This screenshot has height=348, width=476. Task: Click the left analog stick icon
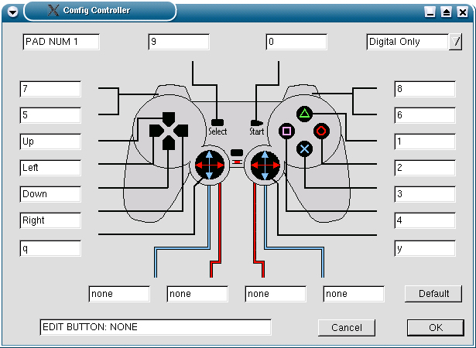click(x=210, y=165)
